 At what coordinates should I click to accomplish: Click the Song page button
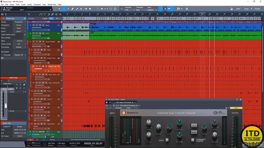click(x=246, y=9)
